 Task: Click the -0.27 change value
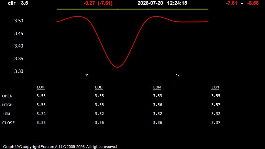click(x=89, y=3)
